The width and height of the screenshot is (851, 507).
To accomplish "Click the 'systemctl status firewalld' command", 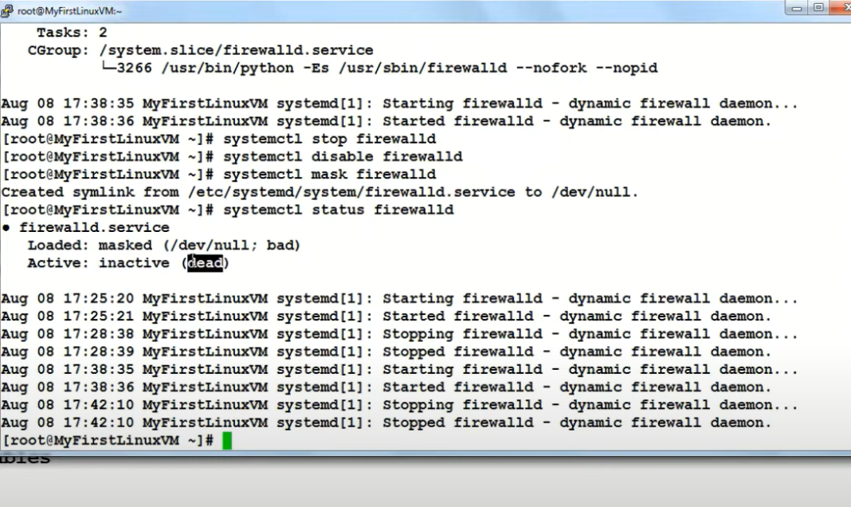I will [339, 210].
